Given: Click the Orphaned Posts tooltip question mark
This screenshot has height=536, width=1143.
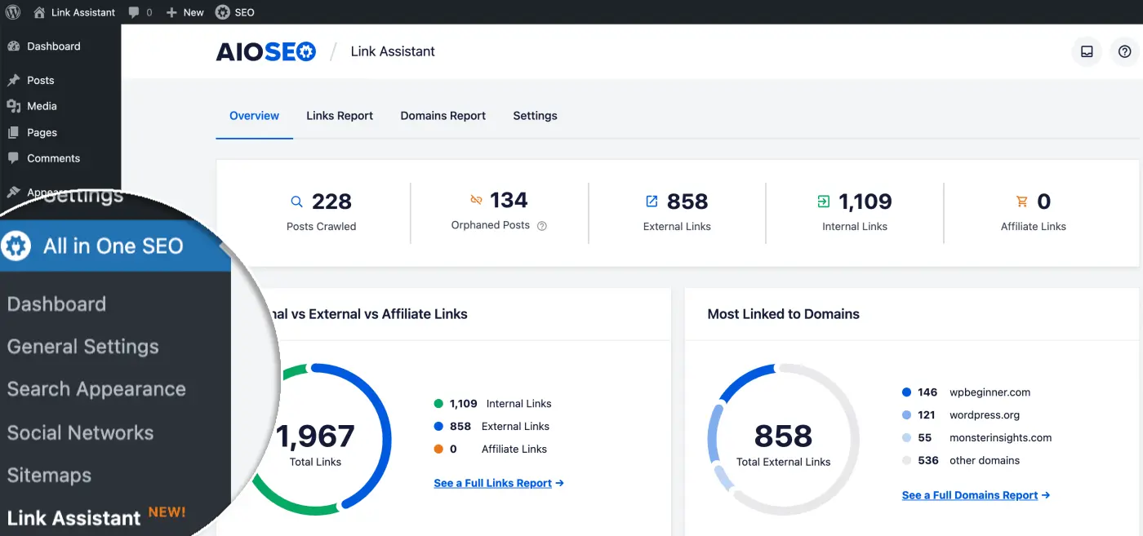Looking at the screenshot, I should pos(540,227).
